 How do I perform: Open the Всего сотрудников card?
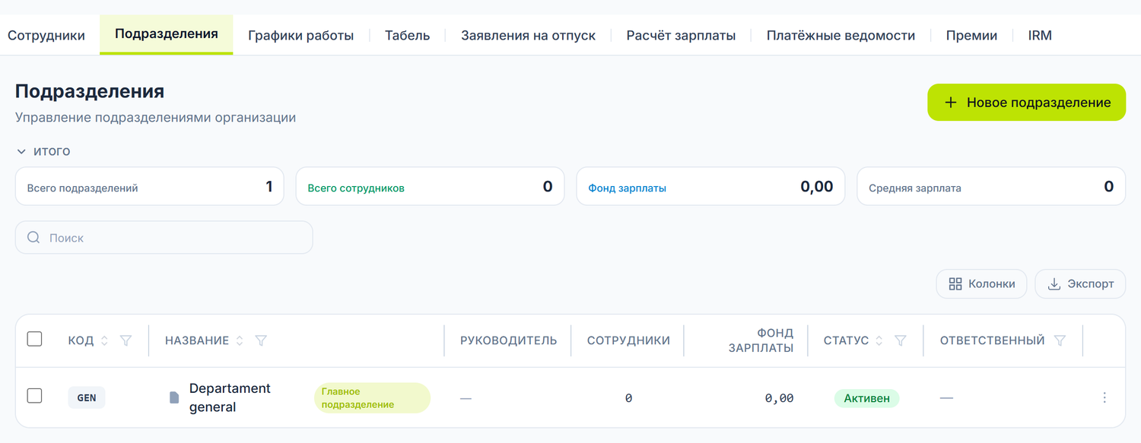(x=430, y=187)
